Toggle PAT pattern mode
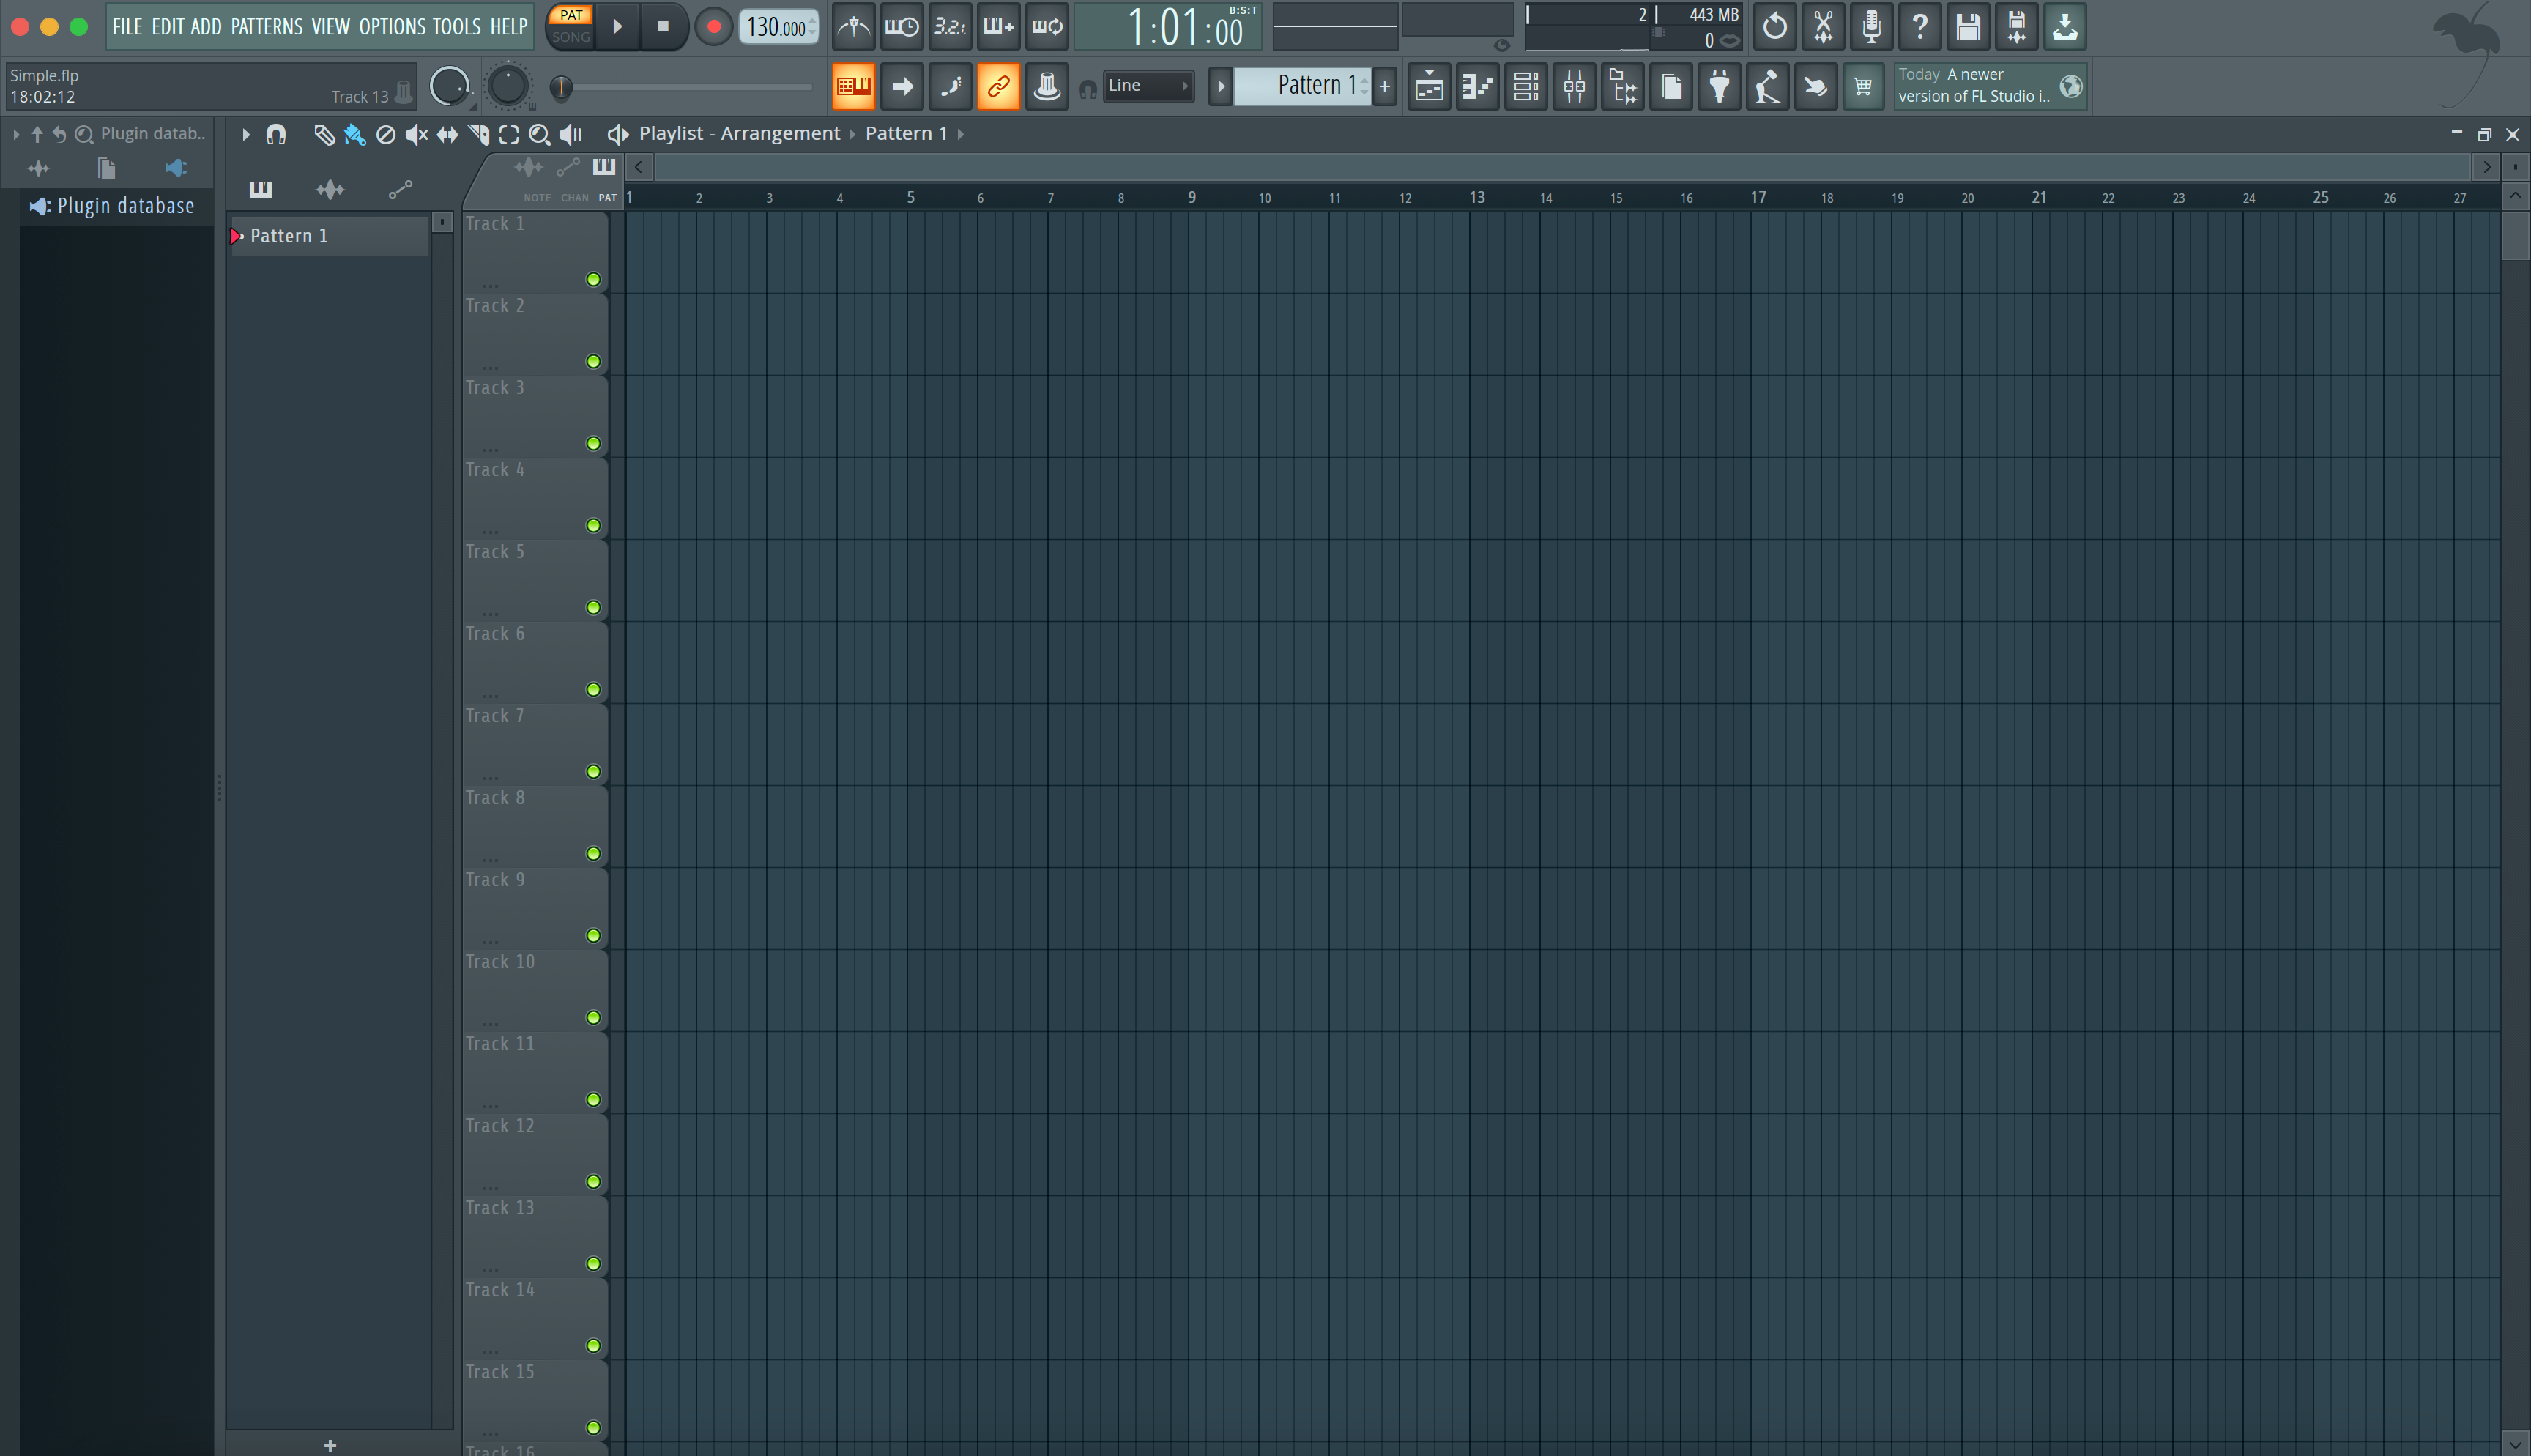The width and height of the screenshot is (2531, 1456). point(571,15)
